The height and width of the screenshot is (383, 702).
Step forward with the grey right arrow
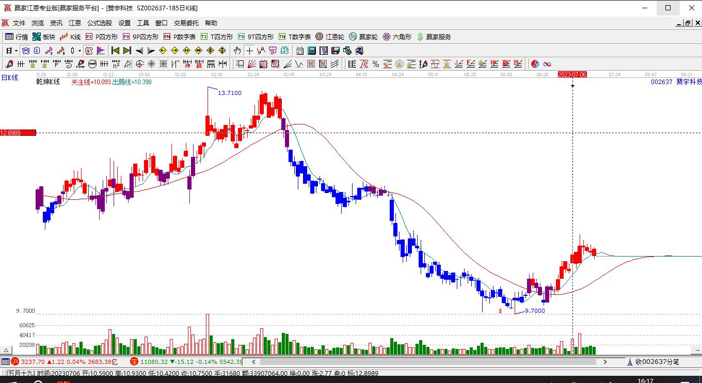click(151, 51)
